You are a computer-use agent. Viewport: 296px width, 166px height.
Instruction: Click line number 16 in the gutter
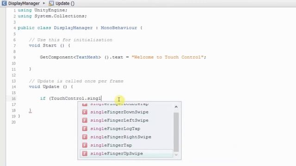coord(13,99)
